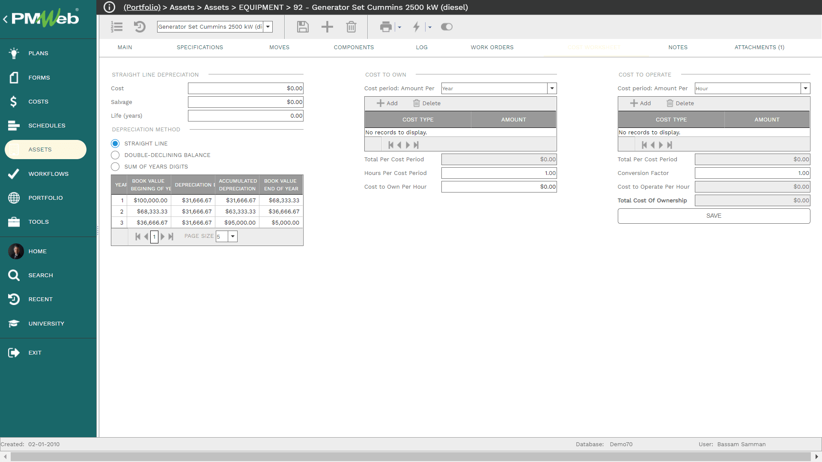This screenshot has height=462, width=822.
Task: Go to last page in Cost to Operate grid
Action: (670, 145)
